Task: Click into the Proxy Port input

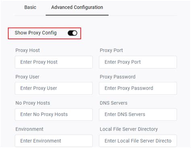Action: coord(138,62)
